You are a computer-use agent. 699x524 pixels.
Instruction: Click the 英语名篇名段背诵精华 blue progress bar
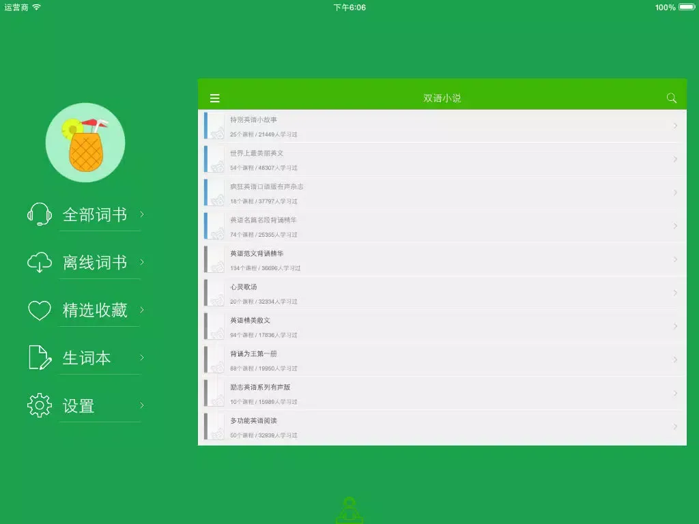coord(206,225)
